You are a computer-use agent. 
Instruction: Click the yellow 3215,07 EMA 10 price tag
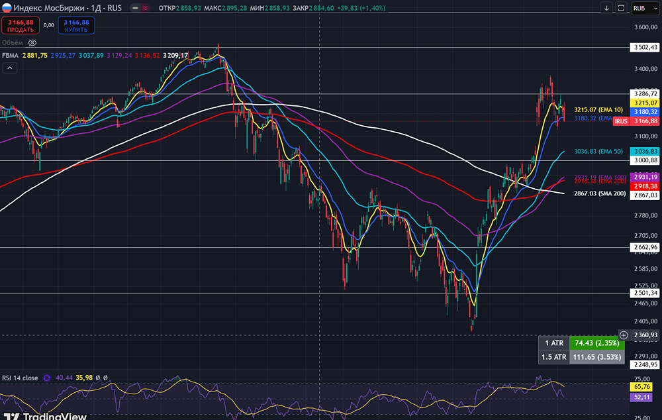pyautogui.click(x=644, y=103)
